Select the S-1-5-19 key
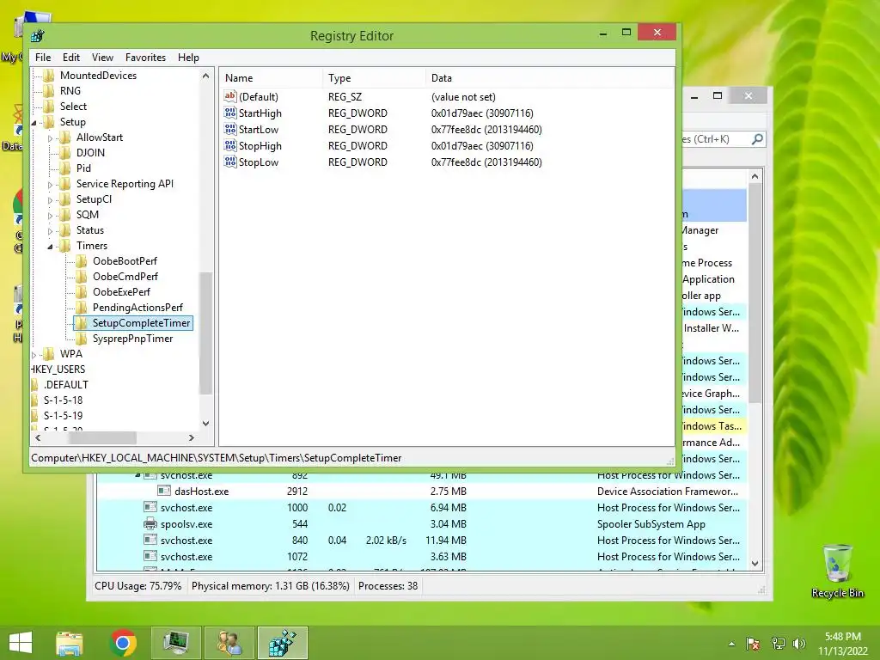This screenshot has width=880, height=660. point(63,416)
